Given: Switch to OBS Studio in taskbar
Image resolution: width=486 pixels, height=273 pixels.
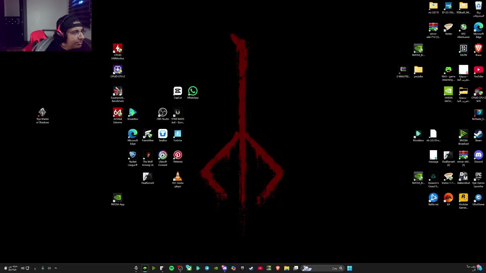Looking at the screenshot, I should click(180, 268).
